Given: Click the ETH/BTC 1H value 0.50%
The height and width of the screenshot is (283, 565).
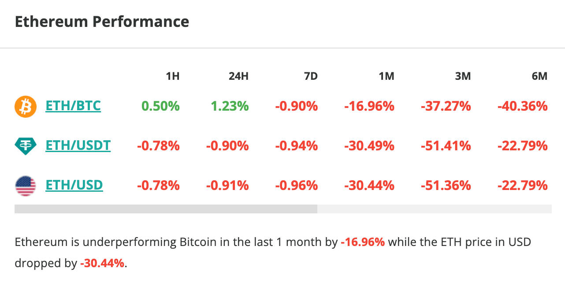Looking at the screenshot, I should click(160, 106).
